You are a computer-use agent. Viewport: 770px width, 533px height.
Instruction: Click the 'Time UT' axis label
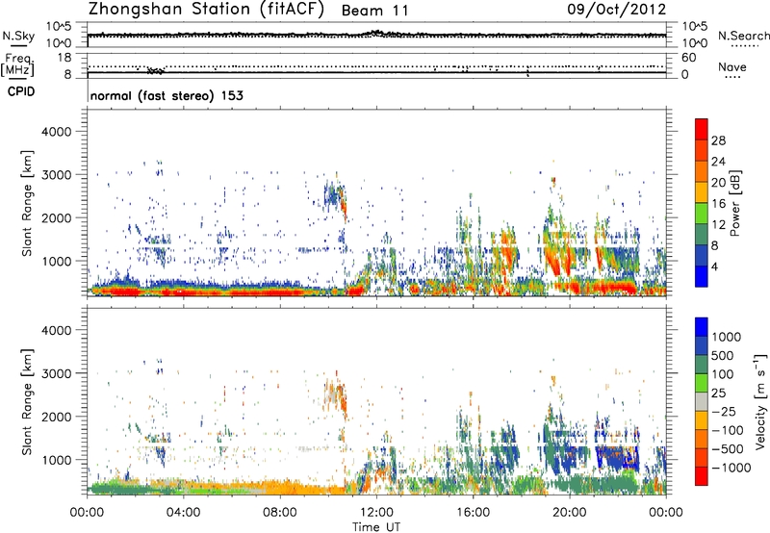click(x=376, y=527)
